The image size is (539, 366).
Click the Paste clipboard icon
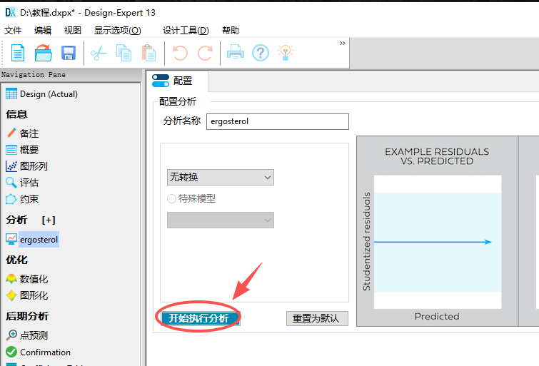(148, 53)
